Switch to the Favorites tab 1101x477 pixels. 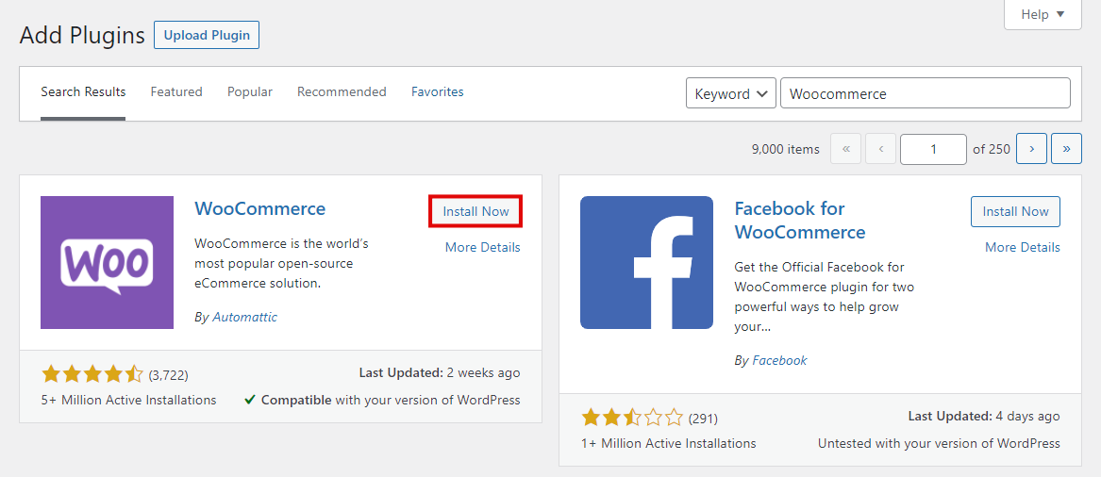point(438,91)
